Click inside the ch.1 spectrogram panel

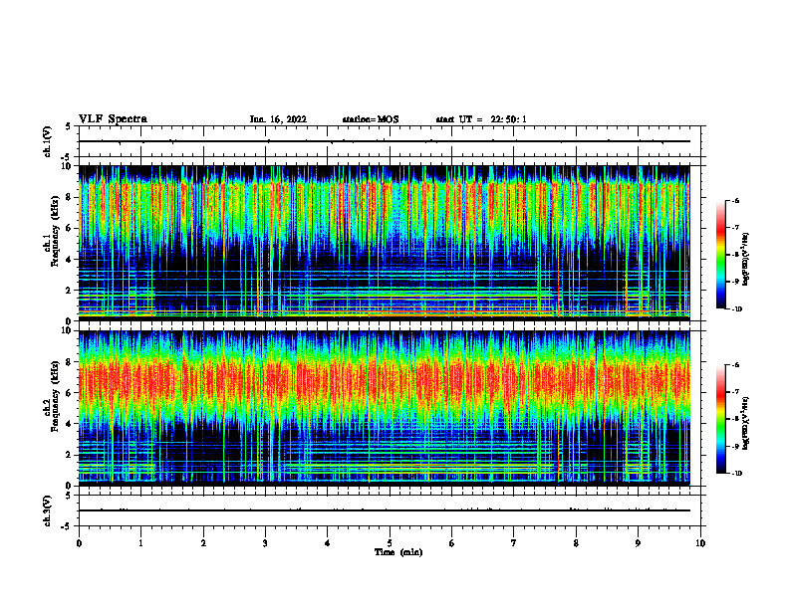[385, 243]
